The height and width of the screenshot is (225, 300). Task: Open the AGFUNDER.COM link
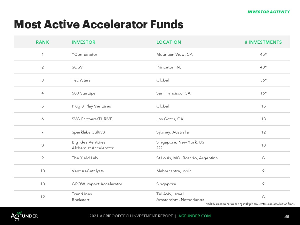pyautogui.click(x=194, y=216)
